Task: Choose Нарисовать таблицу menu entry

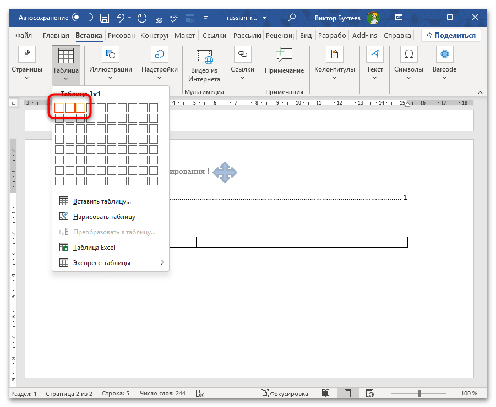Action: coord(111,217)
